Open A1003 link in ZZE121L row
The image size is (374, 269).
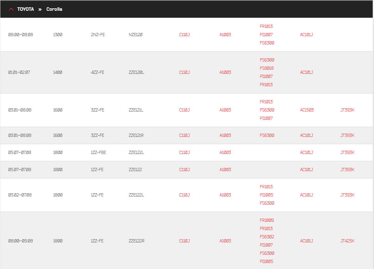[225, 110]
